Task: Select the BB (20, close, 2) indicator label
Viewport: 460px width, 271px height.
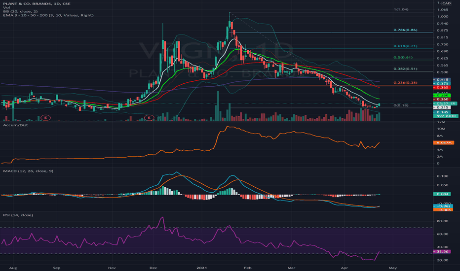Action: (x=20, y=11)
